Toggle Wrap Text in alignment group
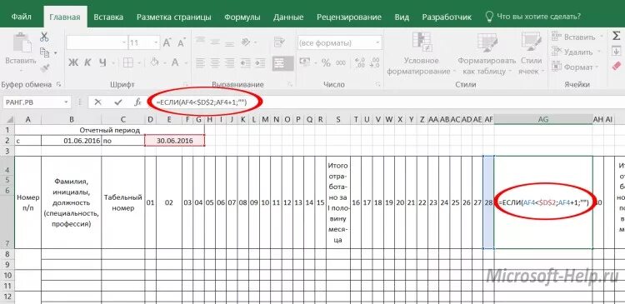625x304 pixels. (278, 42)
